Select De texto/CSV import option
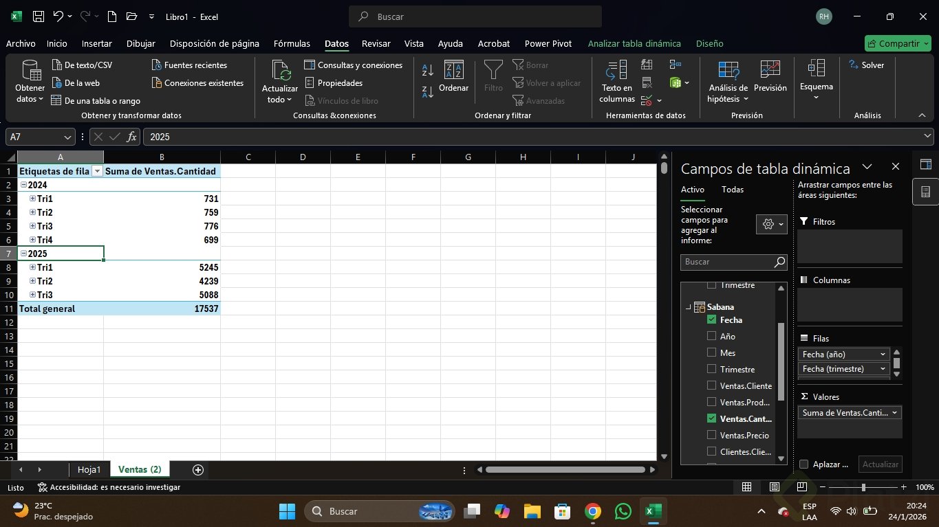939x527 pixels. (82, 65)
